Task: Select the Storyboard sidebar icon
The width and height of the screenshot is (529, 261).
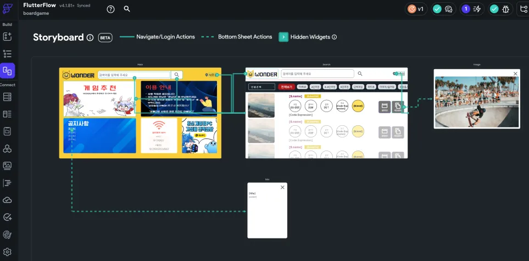Action: (8, 70)
